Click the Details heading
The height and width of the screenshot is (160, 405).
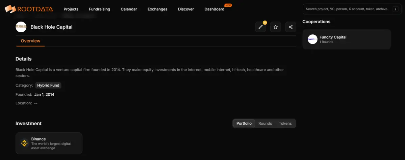[24, 59]
